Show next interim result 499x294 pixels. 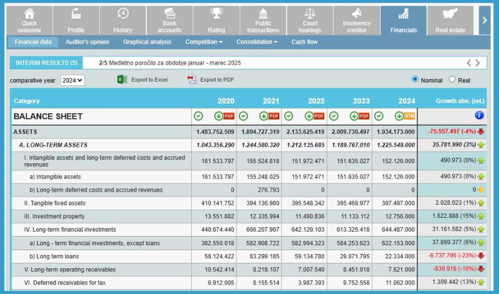click(478, 63)
